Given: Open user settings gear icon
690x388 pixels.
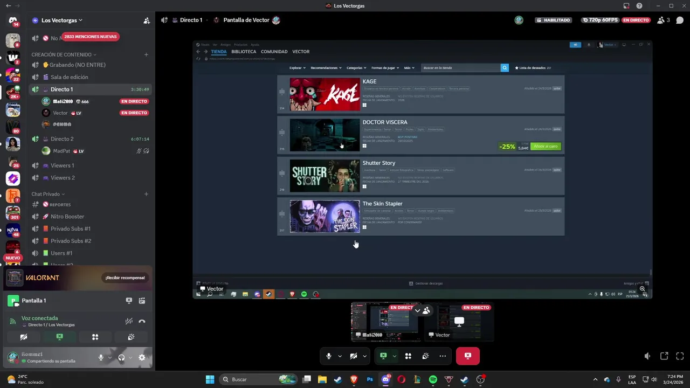Looking at the screenshot, I should [x=142, y=357].
